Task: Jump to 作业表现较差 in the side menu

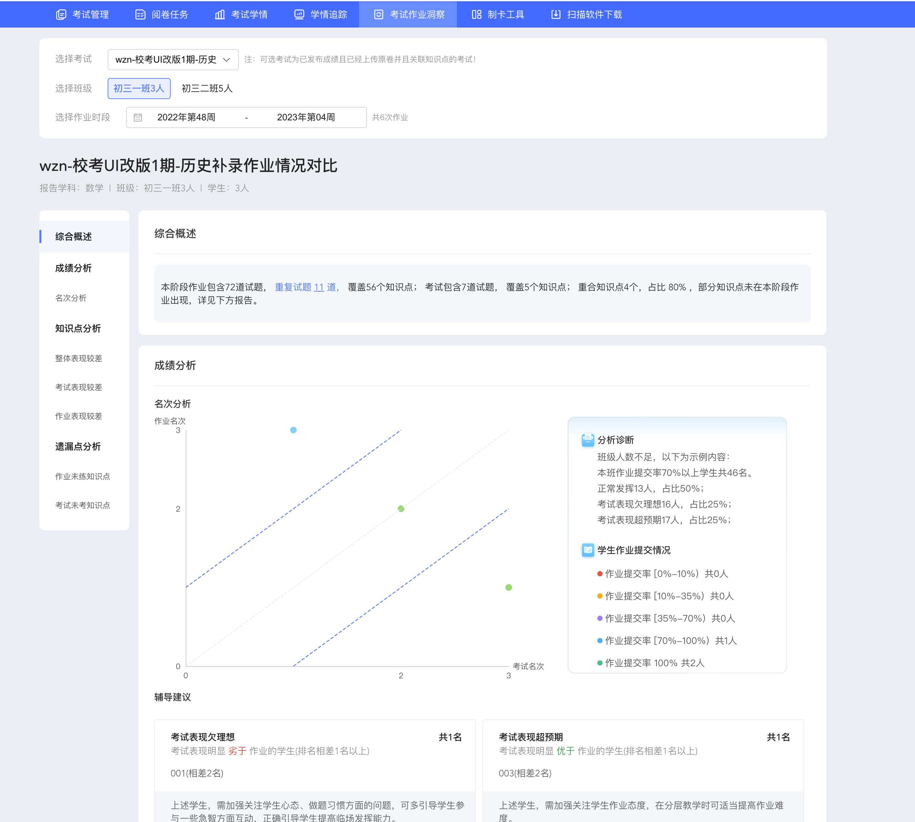Action: click(x=79, y=417)
